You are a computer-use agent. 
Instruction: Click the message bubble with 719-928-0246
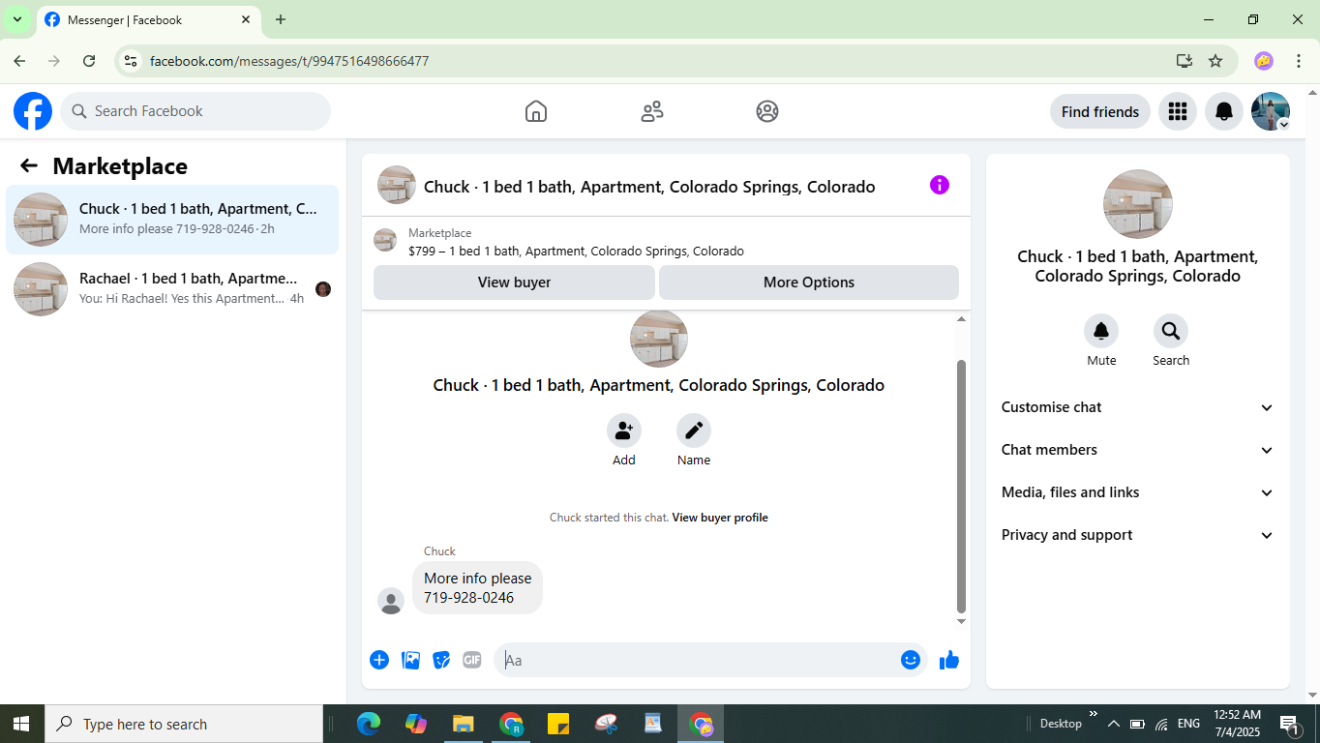[477, 588]
